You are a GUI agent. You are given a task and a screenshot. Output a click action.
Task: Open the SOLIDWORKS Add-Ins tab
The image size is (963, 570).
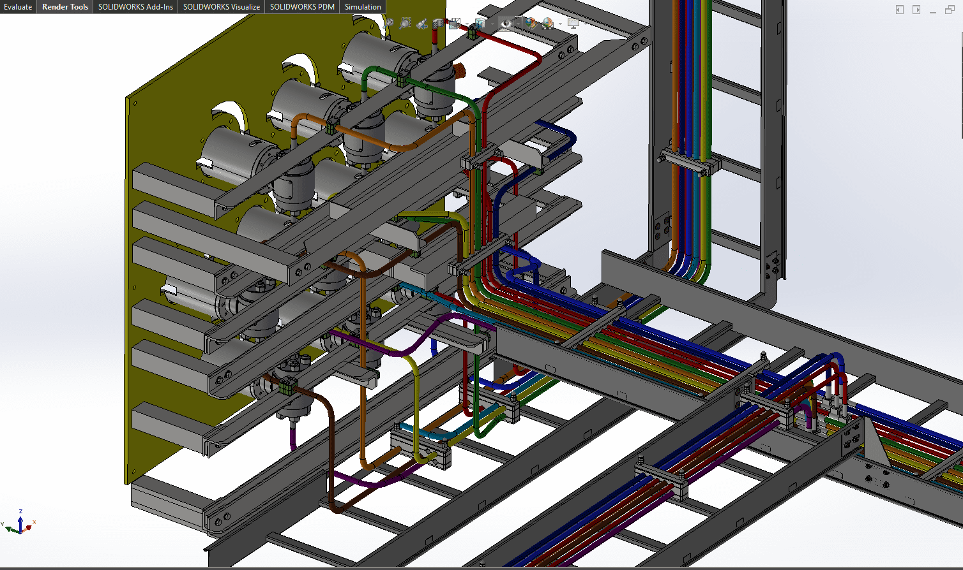coord(135,7)
